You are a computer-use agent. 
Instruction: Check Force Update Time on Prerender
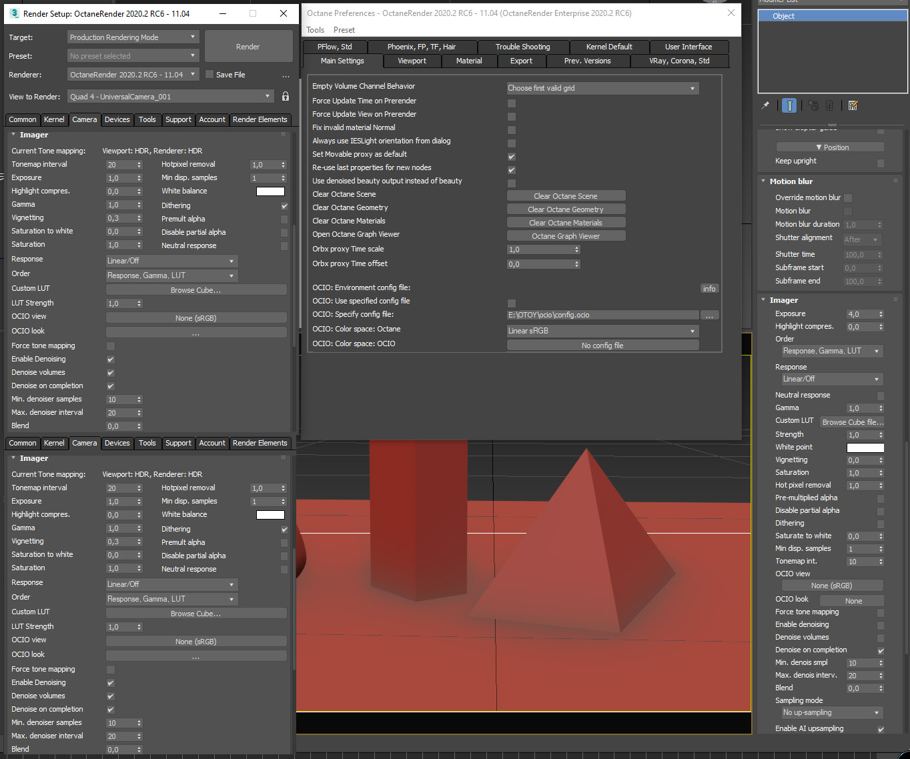coord(512,103)
